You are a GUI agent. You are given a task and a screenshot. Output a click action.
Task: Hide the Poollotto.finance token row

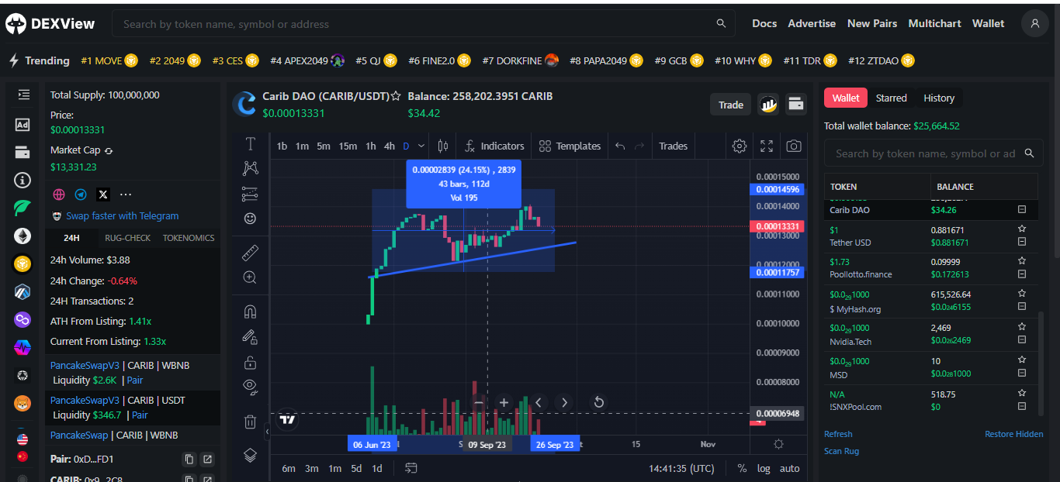click(x=1022, y=274)
